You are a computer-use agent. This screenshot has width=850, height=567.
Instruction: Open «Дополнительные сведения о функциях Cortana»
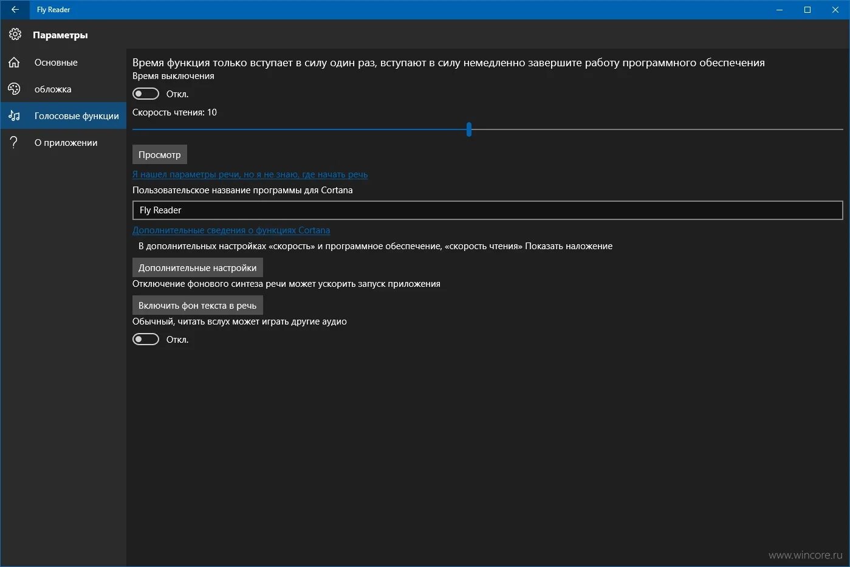(231, 230)
